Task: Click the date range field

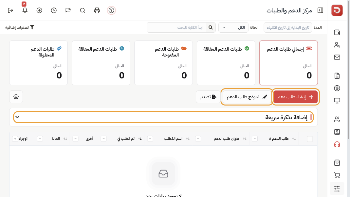Action: (288, 27)
